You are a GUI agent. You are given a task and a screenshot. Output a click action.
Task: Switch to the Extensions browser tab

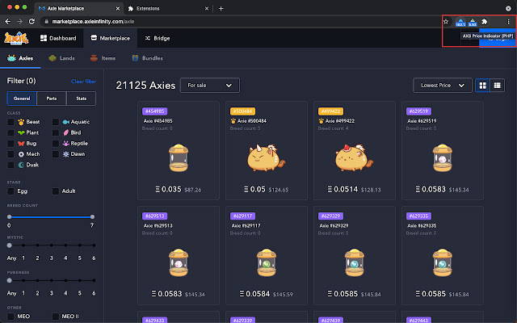[169, 9]
